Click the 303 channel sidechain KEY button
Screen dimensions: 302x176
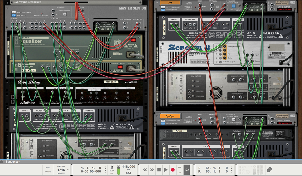[234, 6]
